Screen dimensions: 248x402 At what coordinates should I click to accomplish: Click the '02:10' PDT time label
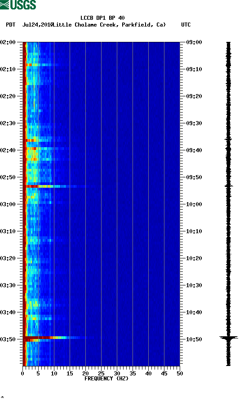click(8, 69)
